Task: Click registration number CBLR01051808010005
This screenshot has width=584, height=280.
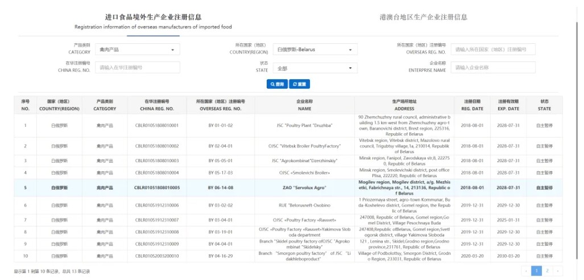Action: 157,188
